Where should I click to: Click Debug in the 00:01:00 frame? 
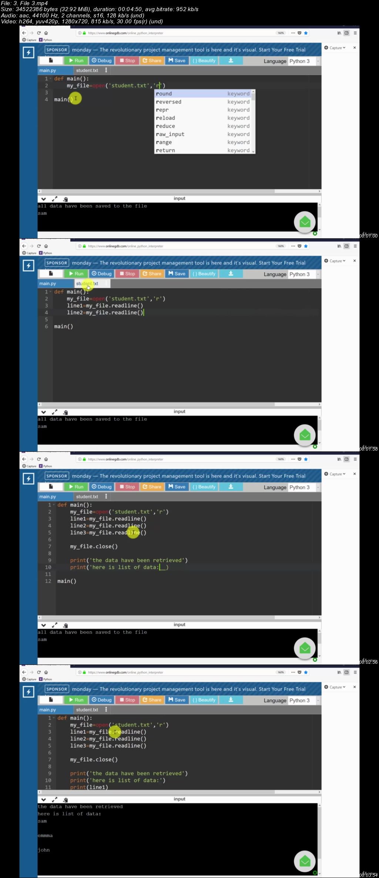tap(101, 60)
